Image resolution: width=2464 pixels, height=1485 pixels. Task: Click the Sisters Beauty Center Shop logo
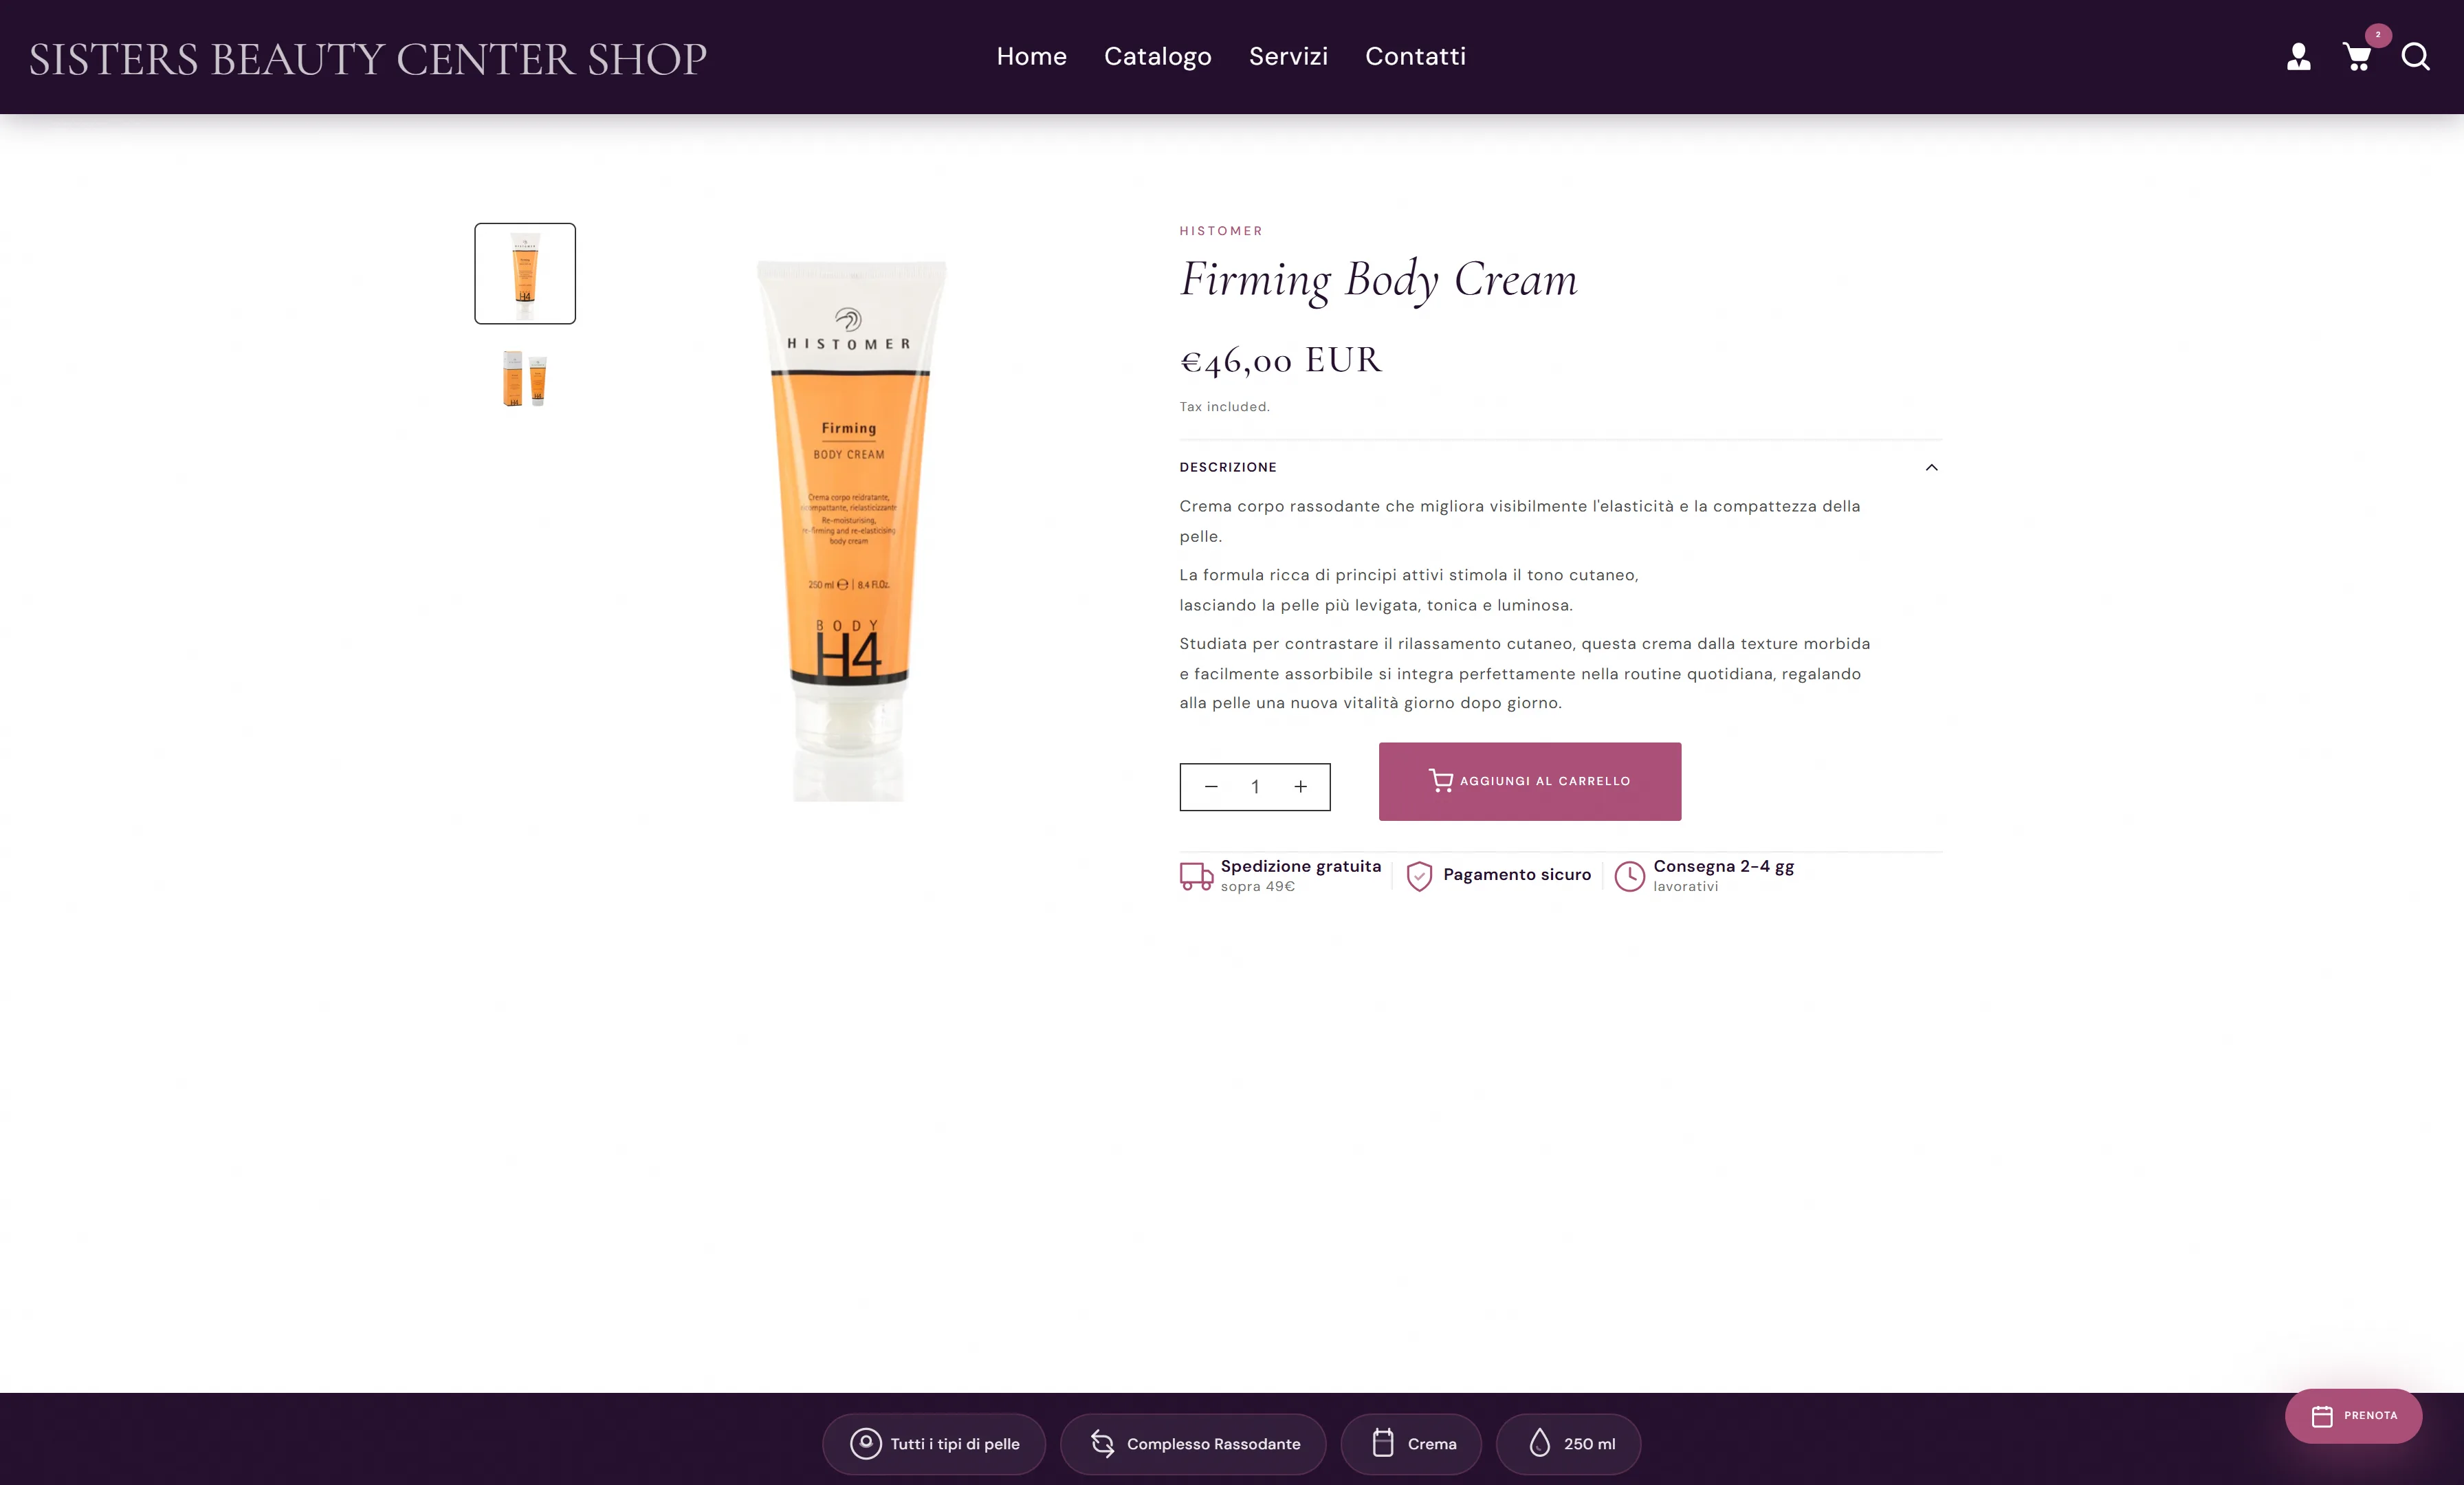click(368, 59)
